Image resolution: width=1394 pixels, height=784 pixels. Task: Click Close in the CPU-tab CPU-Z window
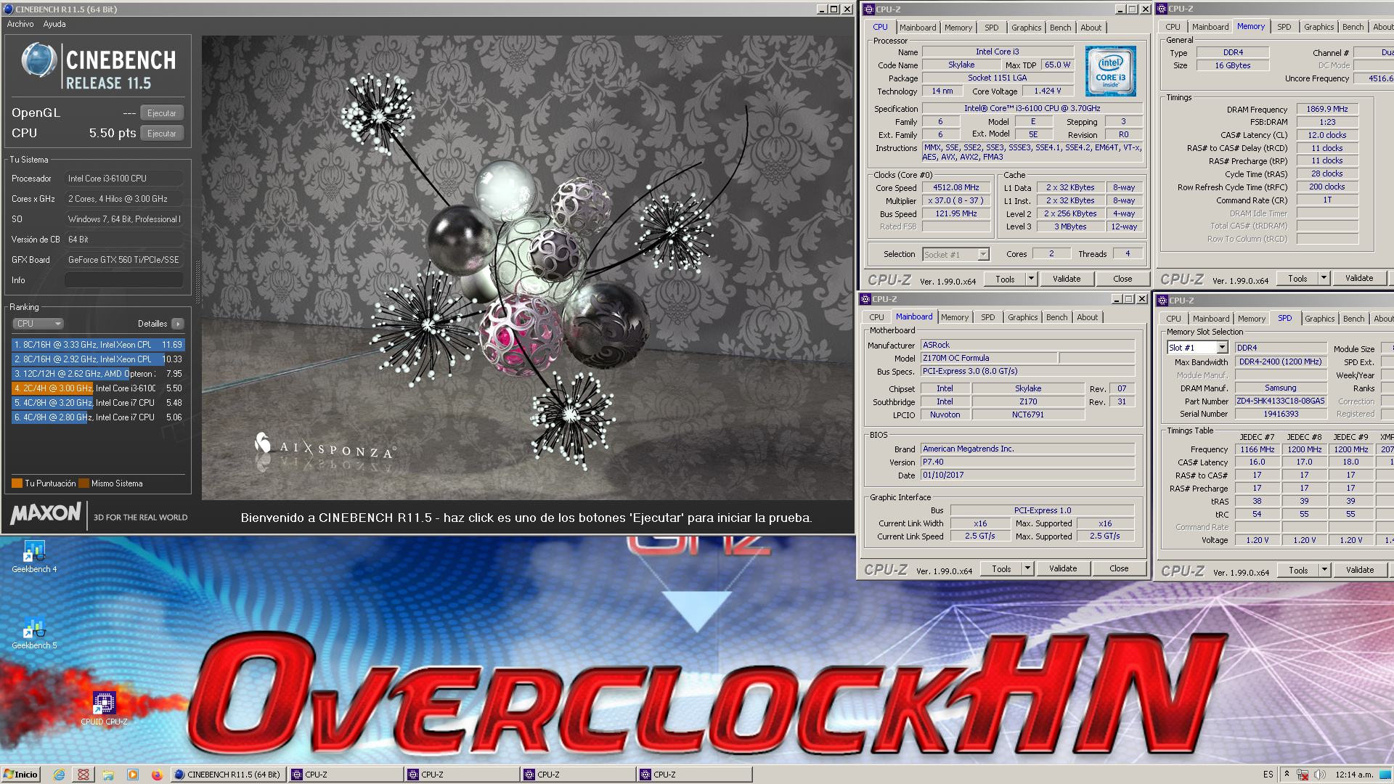point(1122,279)
